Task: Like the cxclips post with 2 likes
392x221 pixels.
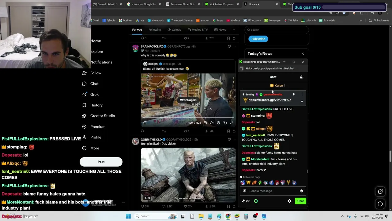Action: (x=187, y=131)
